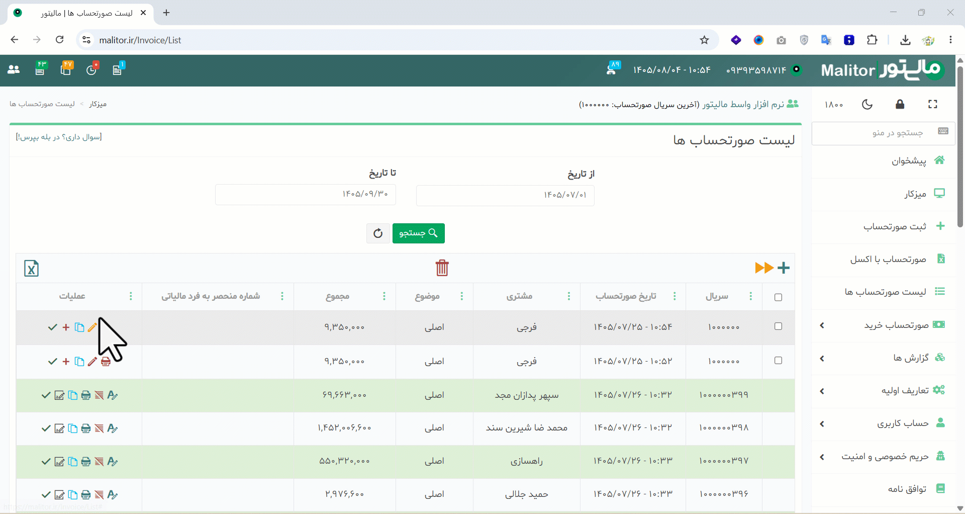Print invoice serial ending 399

click(86, 395)
